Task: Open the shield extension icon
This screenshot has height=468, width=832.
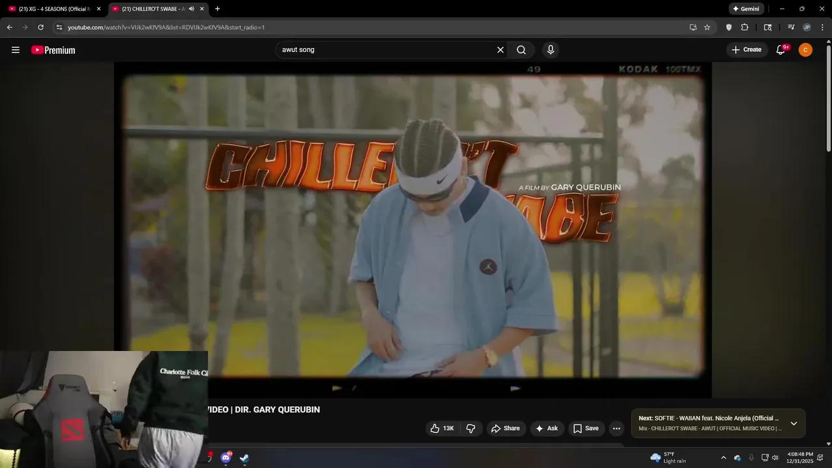Action: coord(729,27)
